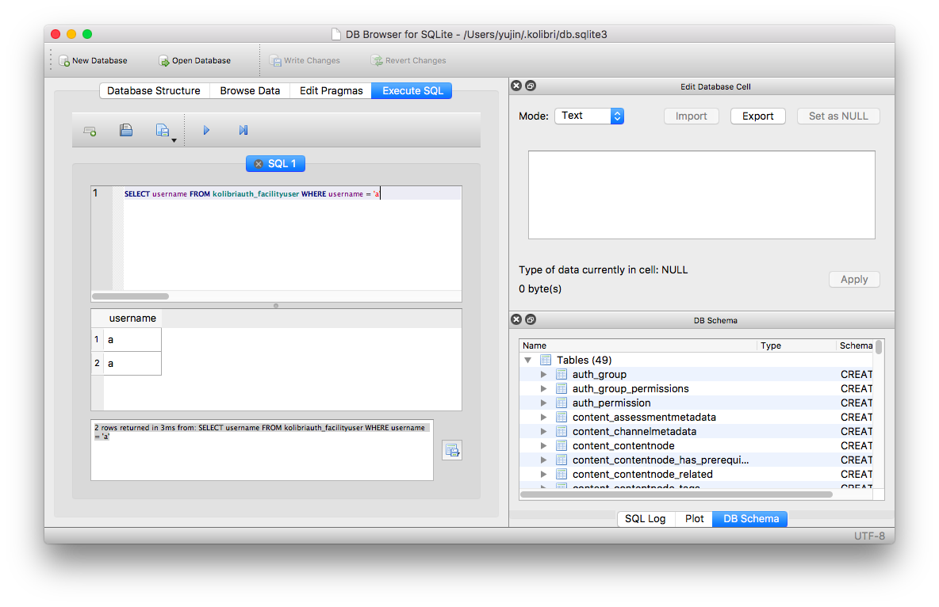This screenshot has height=607, width=939.
Task: Select the auth_group table row
Action: click(696, 375)
